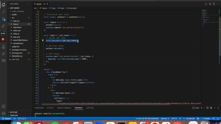
Task: Open package.json in the file tree
Action: [x=17, y=53]
